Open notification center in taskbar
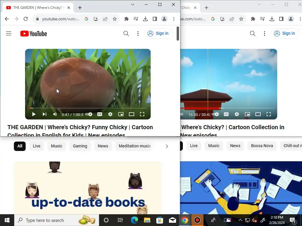The image size is (302, 226). [x=293, y=220]
